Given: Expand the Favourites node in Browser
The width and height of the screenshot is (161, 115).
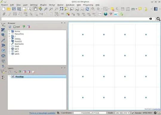Looking at the screenshot, I should tap(9, 34).
